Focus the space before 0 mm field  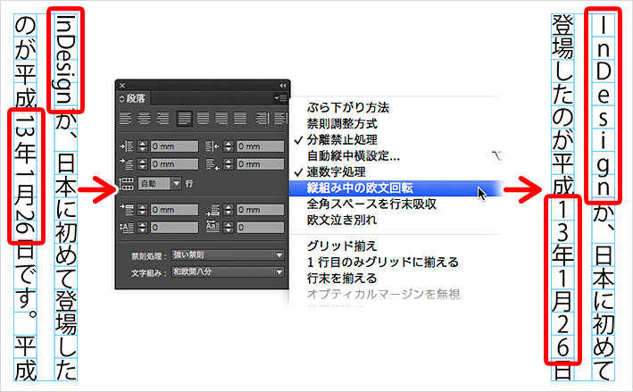tap(174, 210)
